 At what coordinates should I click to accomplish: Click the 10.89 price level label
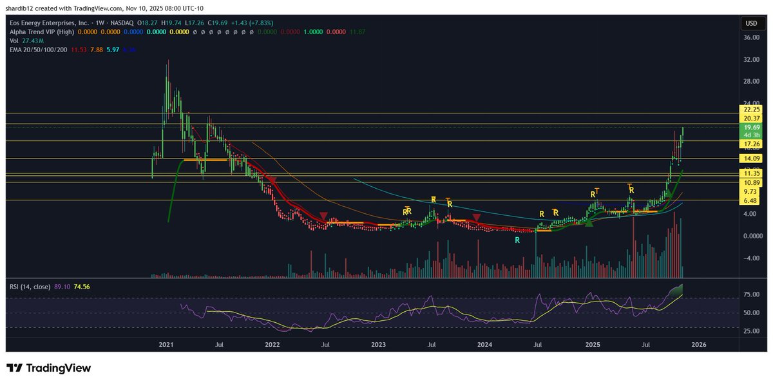(752, 183)
